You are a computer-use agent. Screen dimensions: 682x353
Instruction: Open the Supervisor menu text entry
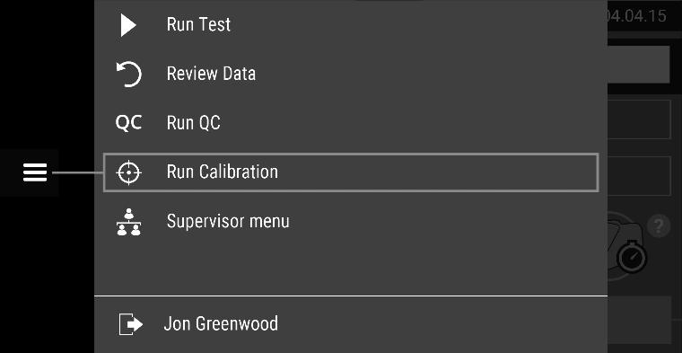pyautogui.click(x=228, y=221)
